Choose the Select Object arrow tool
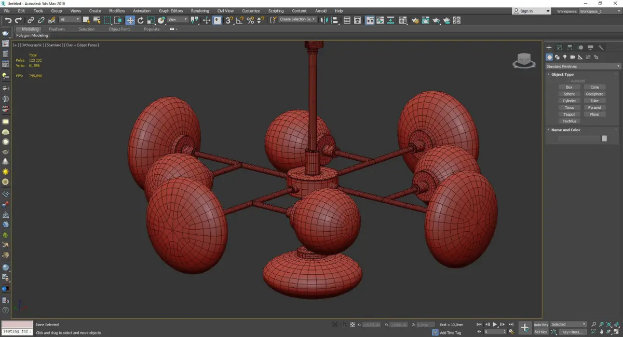This screenshot has height=337, width=623. (86, 20)
